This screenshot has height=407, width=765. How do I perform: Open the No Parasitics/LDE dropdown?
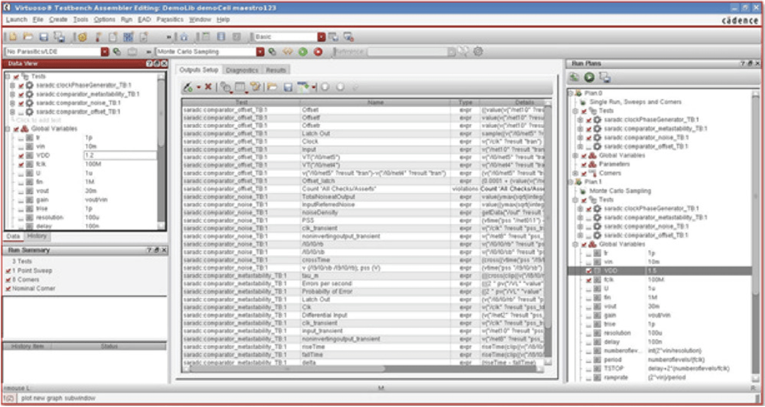(105, 52)
